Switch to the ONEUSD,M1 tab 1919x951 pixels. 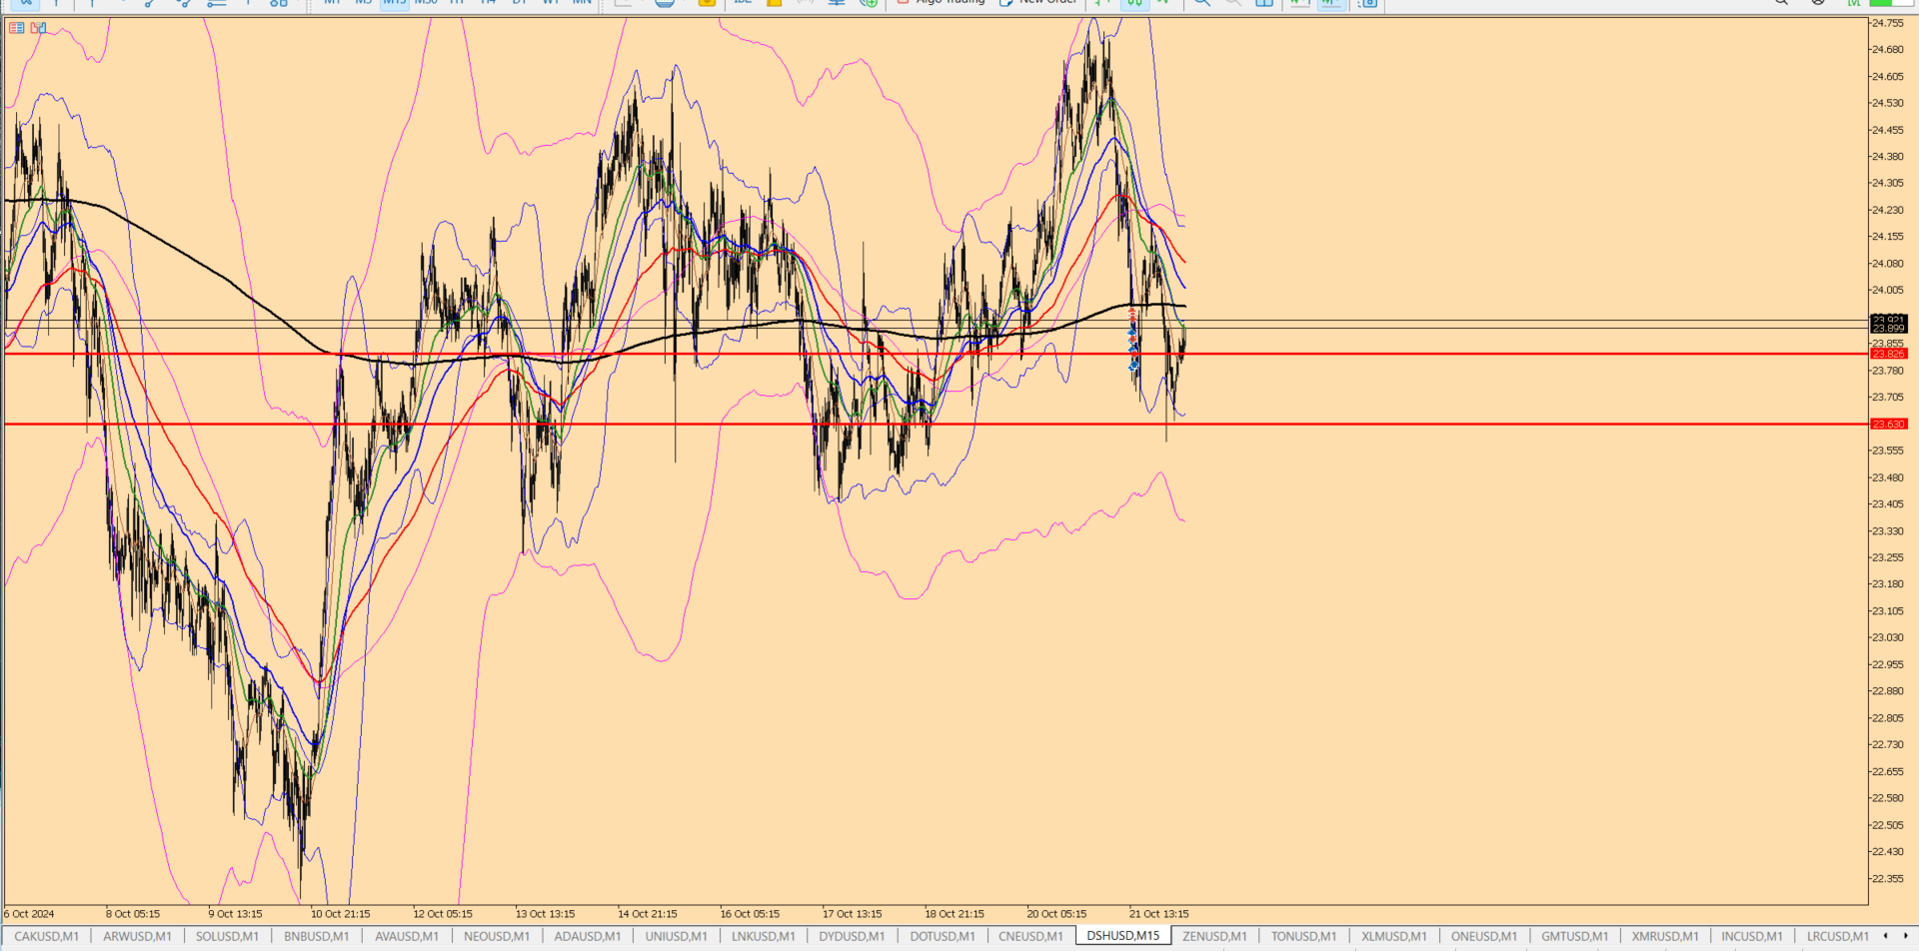pos(1484,936)
